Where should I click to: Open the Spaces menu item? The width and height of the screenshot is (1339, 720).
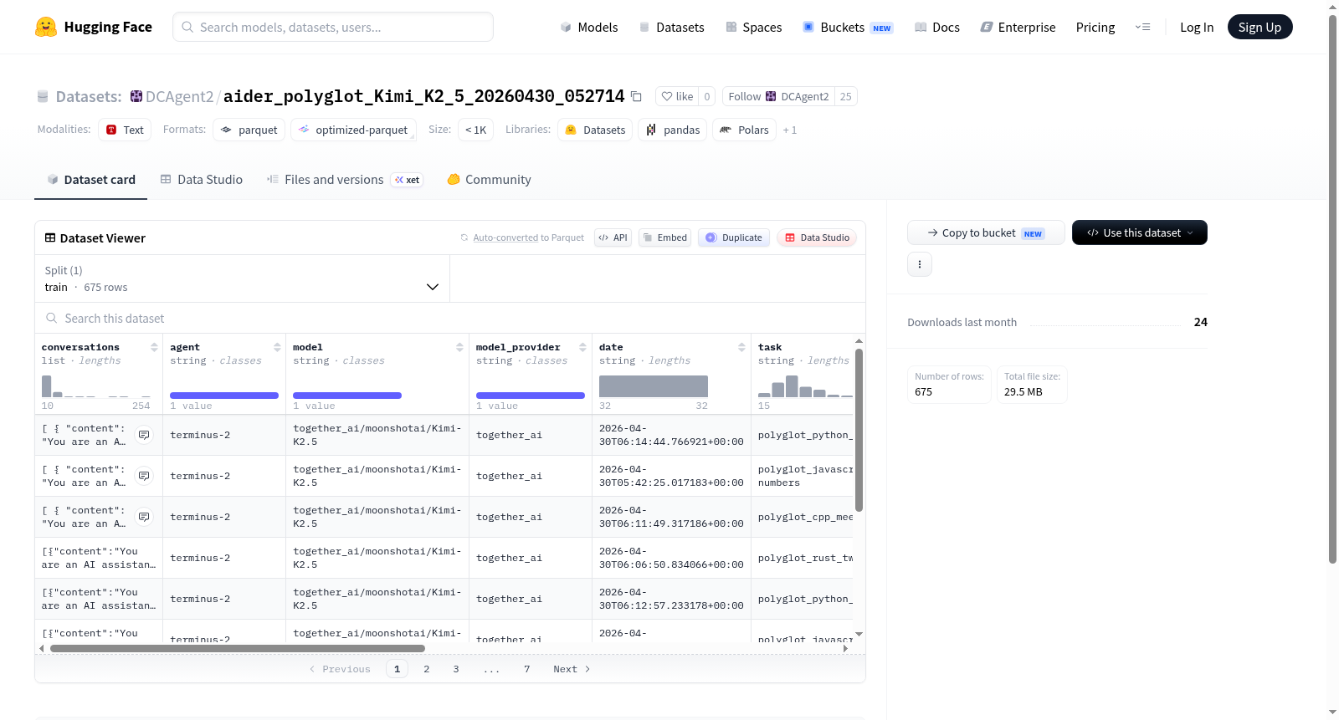(753, 27)
